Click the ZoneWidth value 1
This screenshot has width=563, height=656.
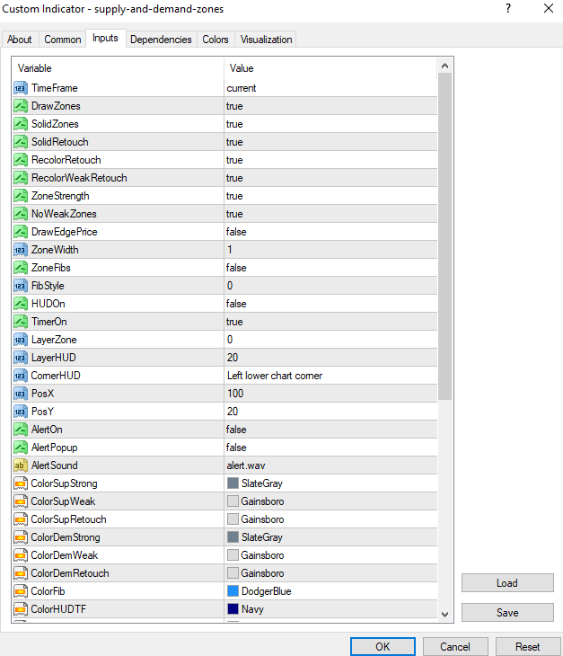click(x=230, y=250)
